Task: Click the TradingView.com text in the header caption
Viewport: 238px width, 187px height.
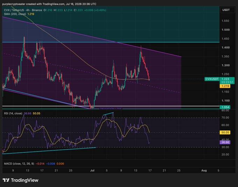Action: pyautogui.click(x=54, y=4)
